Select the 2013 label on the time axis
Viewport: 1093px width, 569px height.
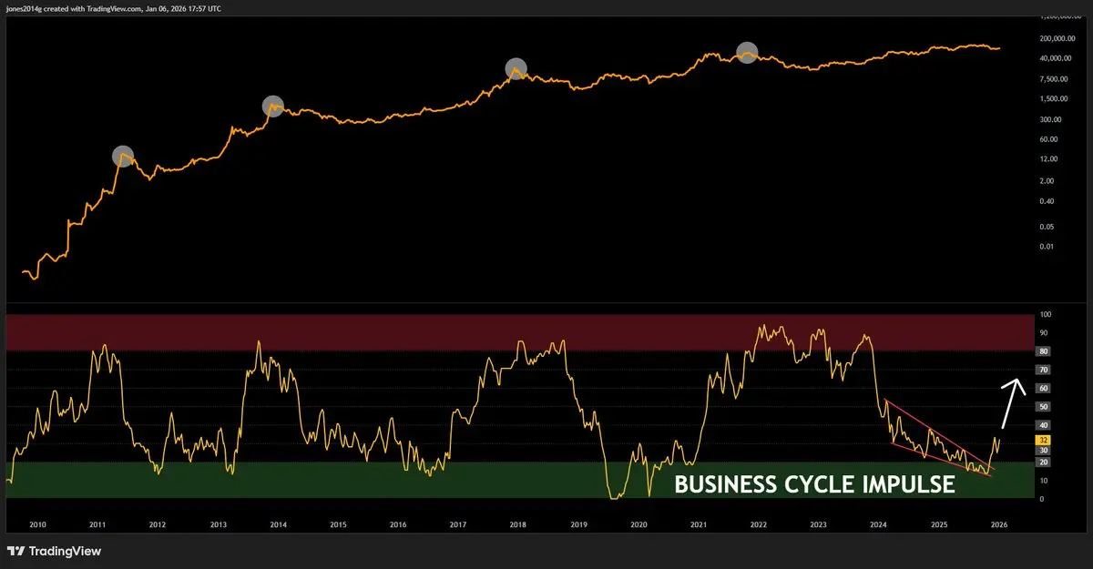(x=219, y=525)
